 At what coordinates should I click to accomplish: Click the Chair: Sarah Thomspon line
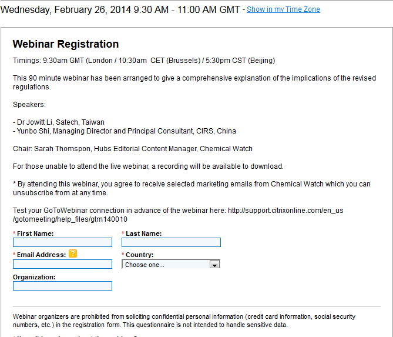pyautogui.click(x=133, y=149)
